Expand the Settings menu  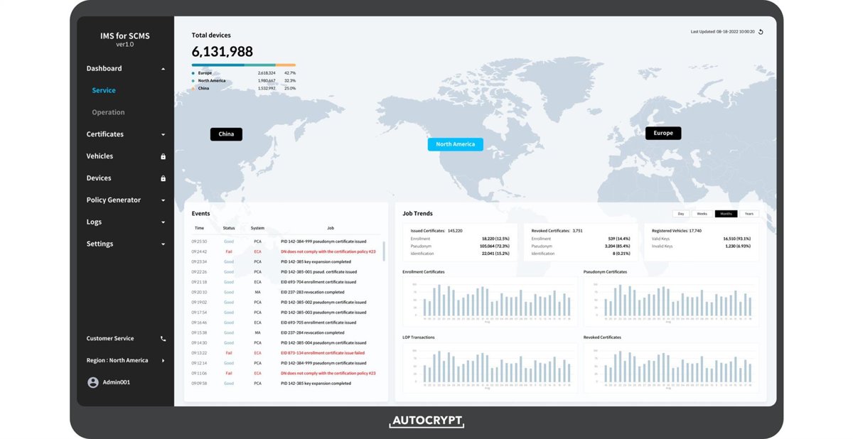163,244
